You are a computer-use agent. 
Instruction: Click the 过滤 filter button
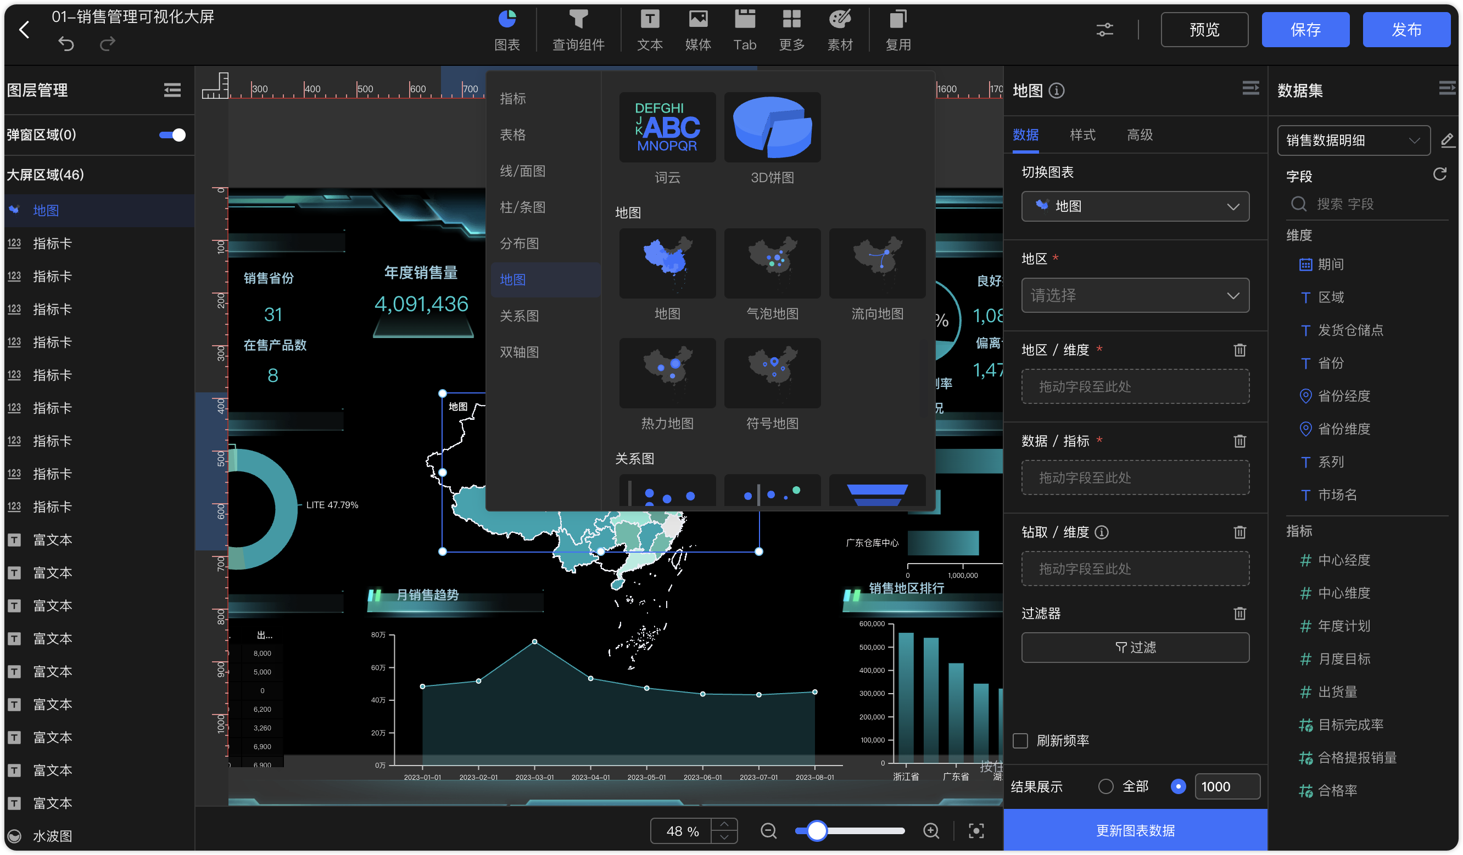(x=1135, y=648)
